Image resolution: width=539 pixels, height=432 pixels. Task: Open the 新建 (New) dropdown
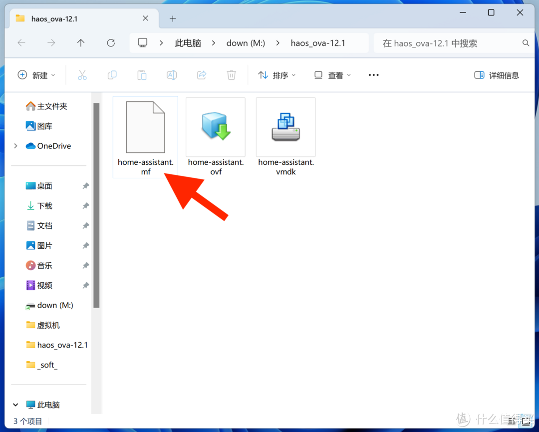pyautogui.click(x=36, y=75)
